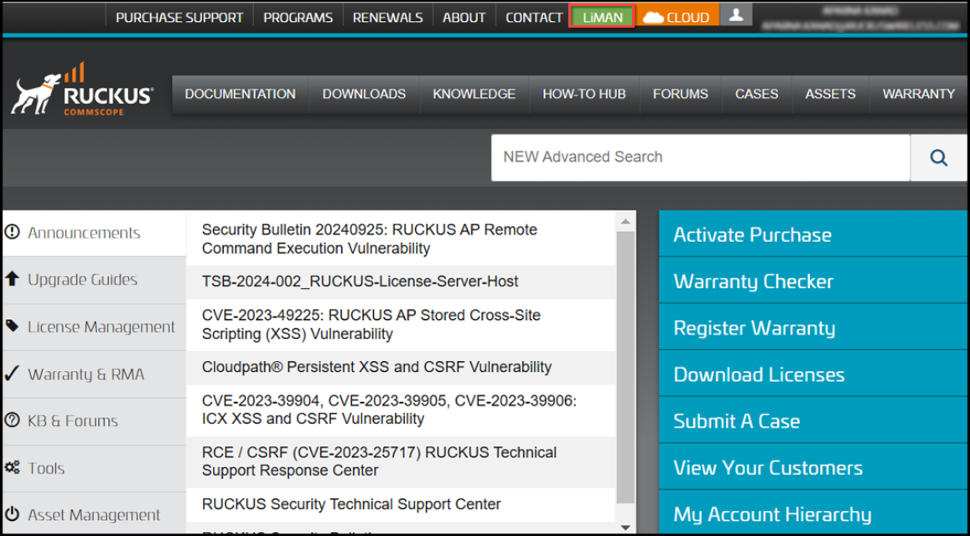Select the ASSETS nav tab
Screen dimensions: 970x536
(830, 94)
